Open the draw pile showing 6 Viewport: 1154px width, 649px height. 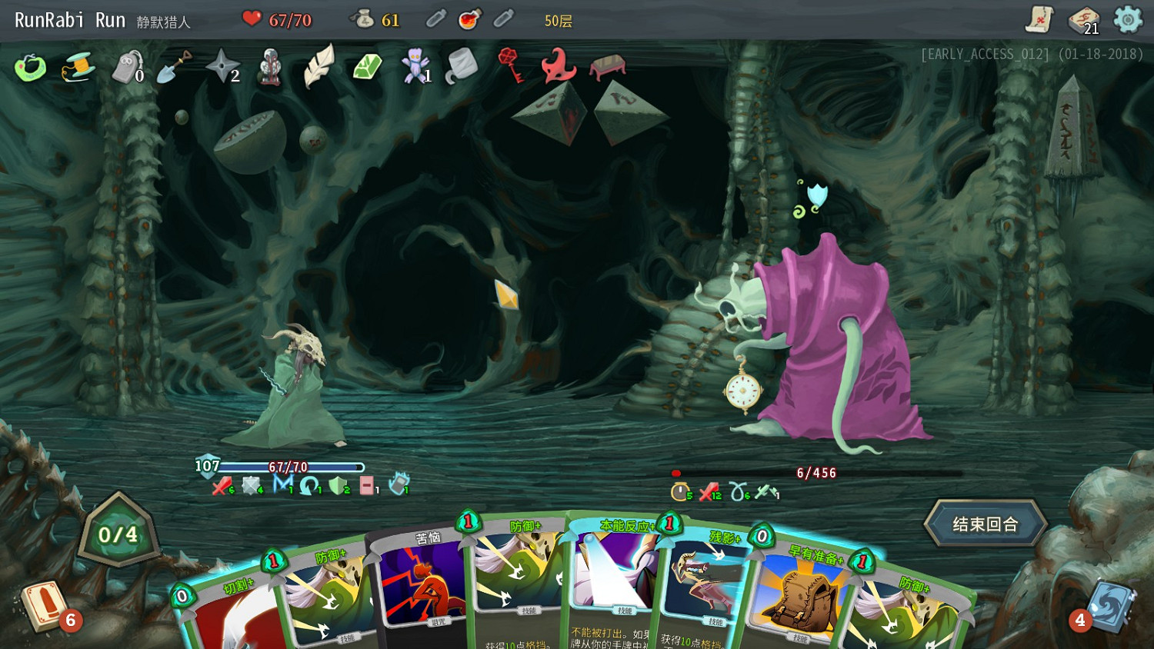(x=42, y=605)
